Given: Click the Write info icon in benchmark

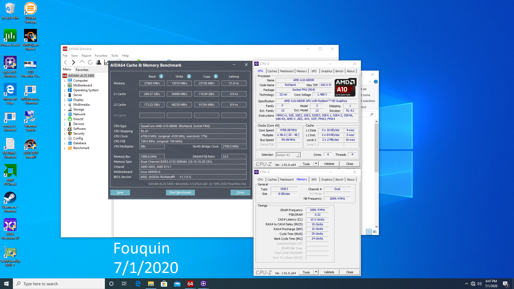Looking at the screenshot, I should click(189, 76).
